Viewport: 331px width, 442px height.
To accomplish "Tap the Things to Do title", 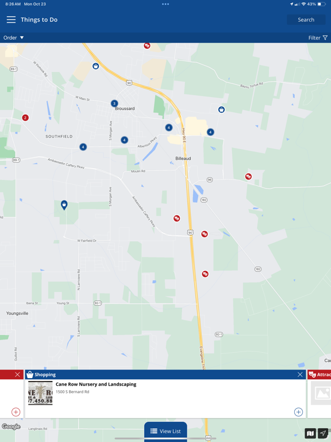I will point(39,20).
